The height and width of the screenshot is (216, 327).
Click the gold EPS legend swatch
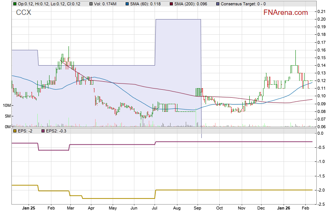[14, 131]
